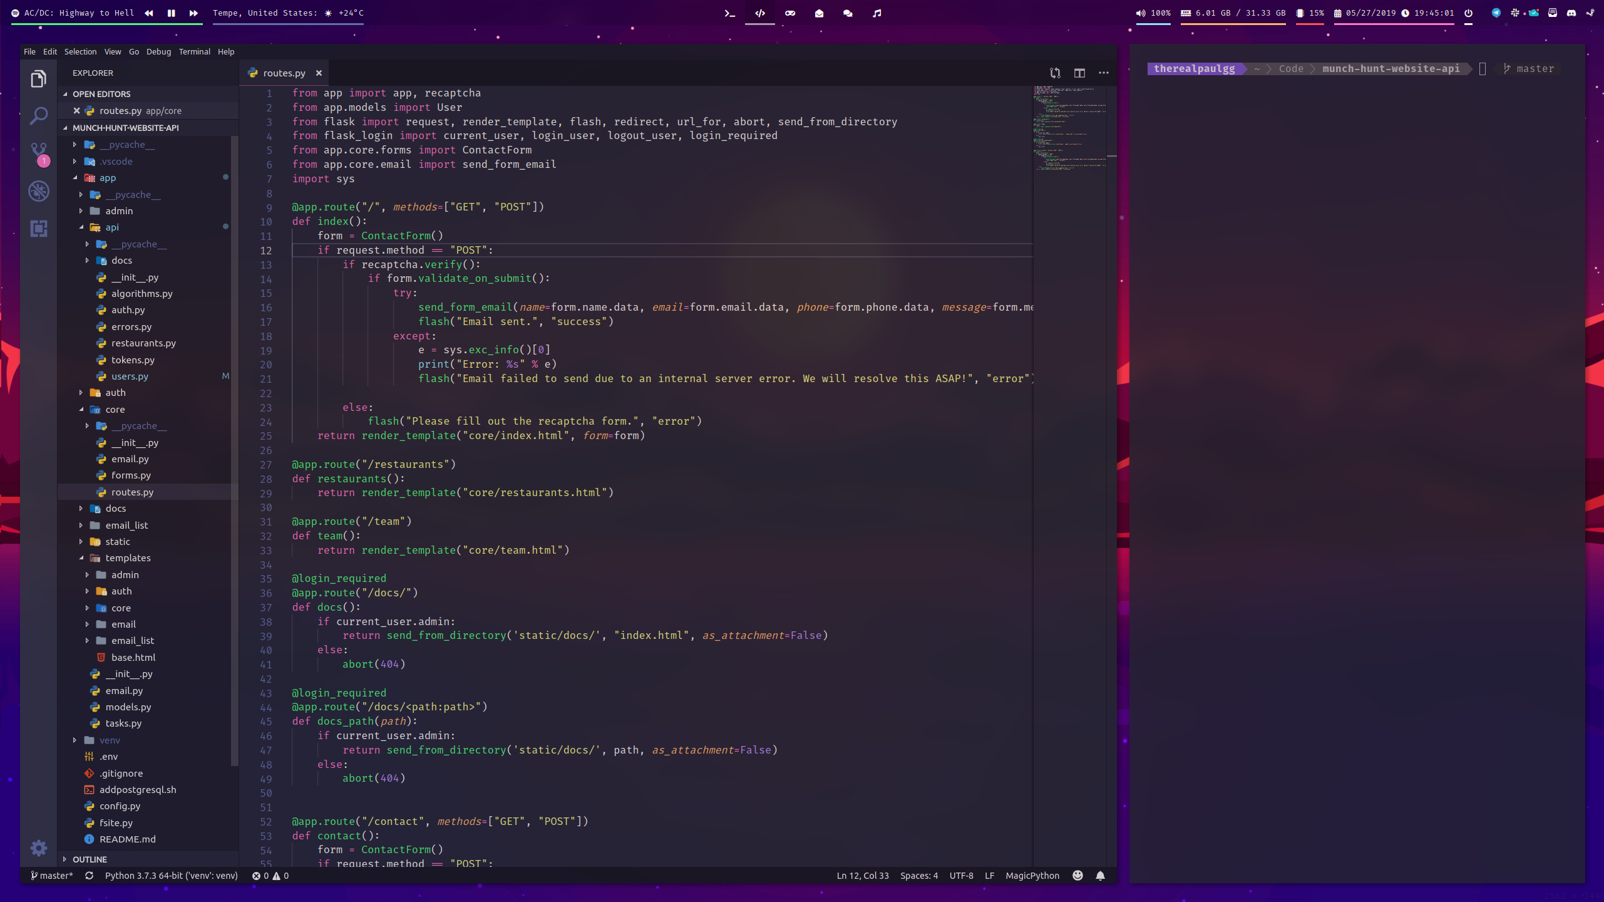Screen dimensions: 1604x902
Task: Expand the admin folder under app
Action: [x=119, y=211]
